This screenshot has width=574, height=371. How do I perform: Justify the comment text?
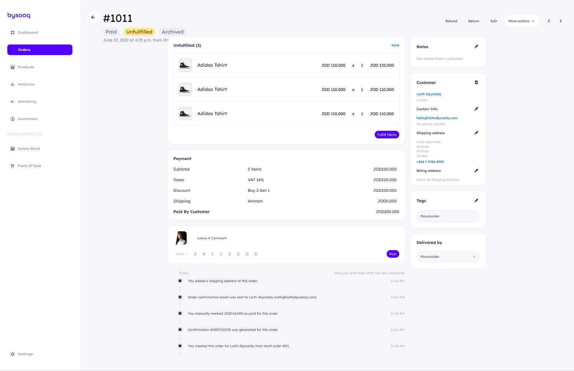point(256,254)
